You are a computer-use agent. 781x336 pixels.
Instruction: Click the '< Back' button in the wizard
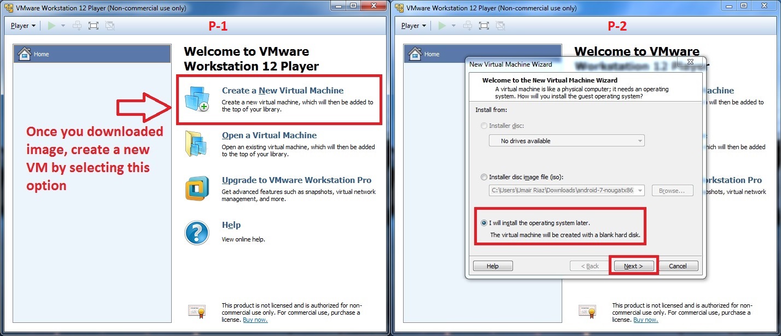(590, 266)
